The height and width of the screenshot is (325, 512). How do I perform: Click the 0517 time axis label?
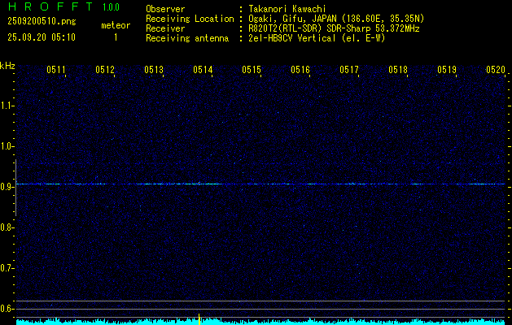pyautogui.click(x=349, y=69)
